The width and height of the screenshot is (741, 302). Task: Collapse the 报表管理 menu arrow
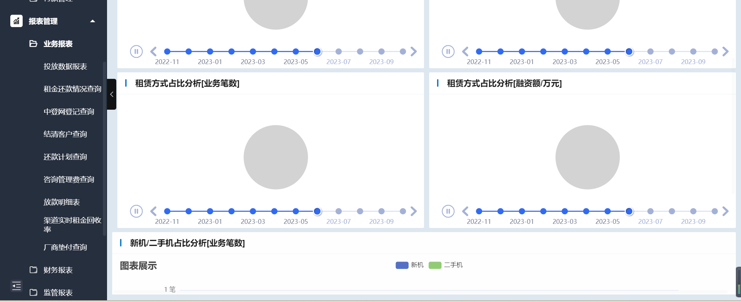pyautogui.click(x=92, y=21)
